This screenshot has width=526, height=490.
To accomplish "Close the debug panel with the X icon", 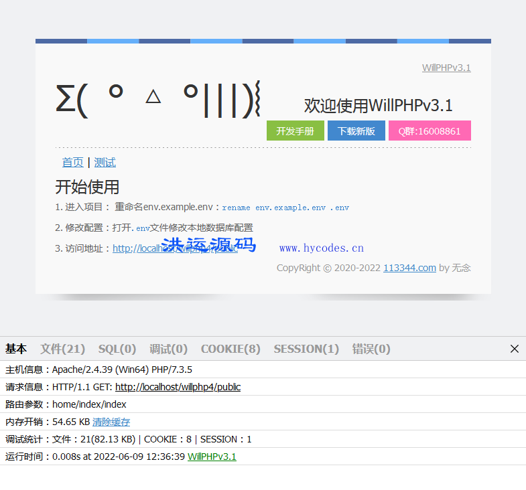I will pyautogui.click(x=514, y=349).
